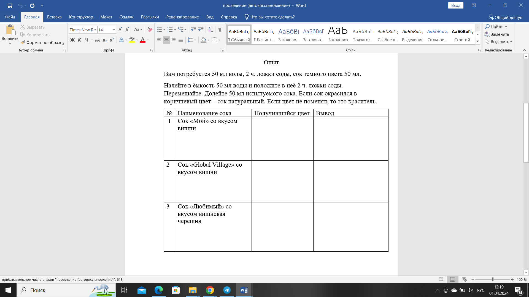Click Вырезать (Cut) button
529x297 pixels.
pos(33,27)
